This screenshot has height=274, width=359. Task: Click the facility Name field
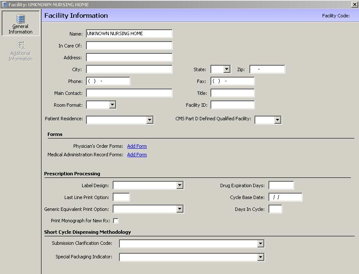[x=129, y=33]
